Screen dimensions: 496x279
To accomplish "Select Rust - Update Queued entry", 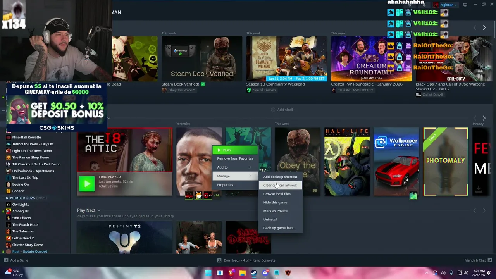I will 30,251.
